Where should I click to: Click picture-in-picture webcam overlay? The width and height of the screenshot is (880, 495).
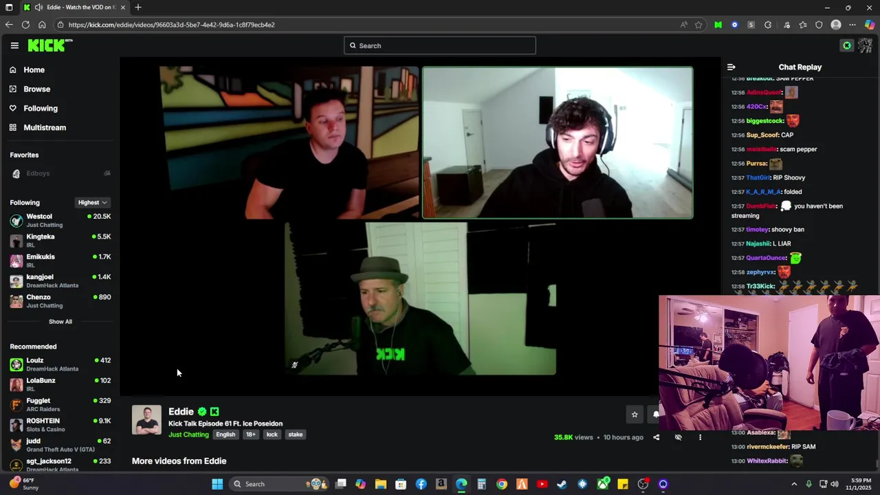[769, 363]
